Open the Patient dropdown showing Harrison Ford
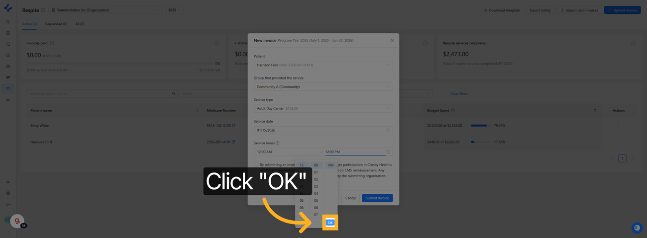Image resolution: width=647 pixels, height=238 pixels. point(323,65)
